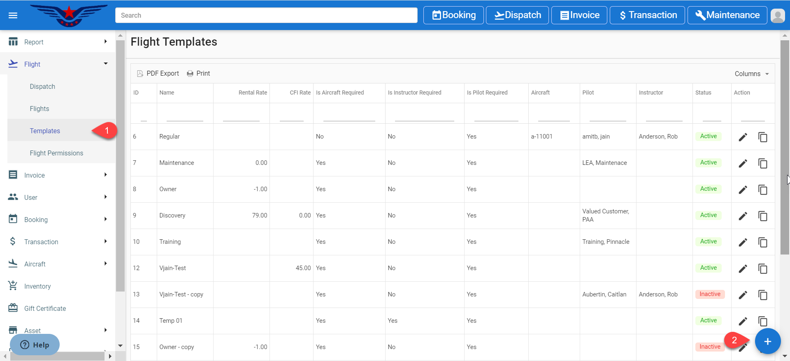Click the Search input field
The width and height of the screenshot is (790, 361).
pyautogui.click(x=266, y=15)
